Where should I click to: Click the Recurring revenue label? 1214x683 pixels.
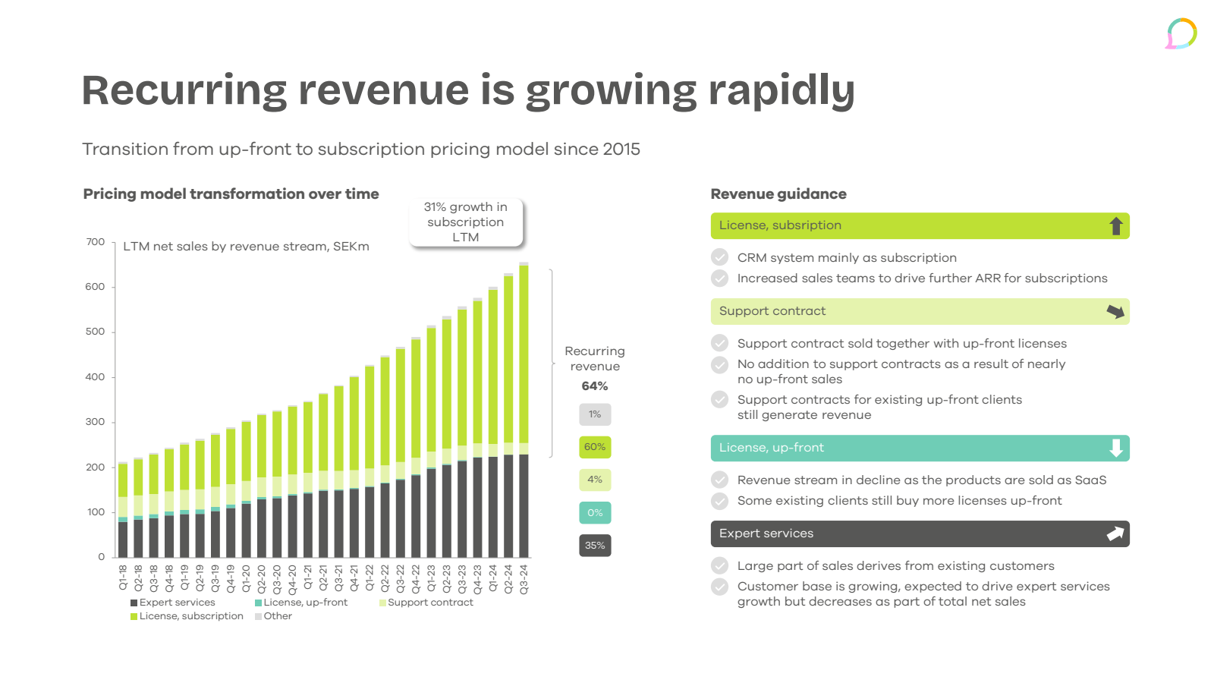coord(595,358)
